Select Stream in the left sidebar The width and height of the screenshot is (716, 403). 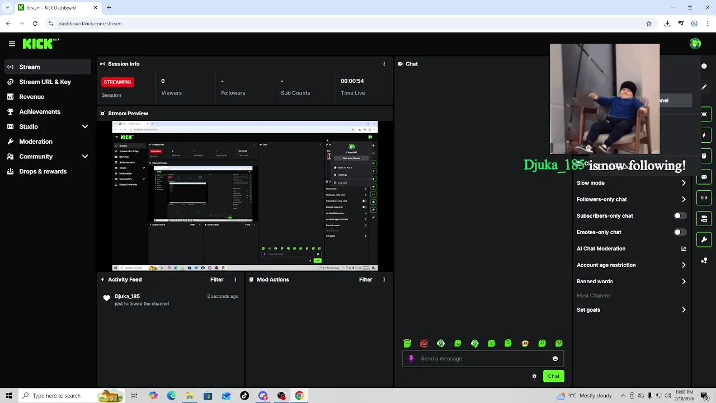[48, 67]
